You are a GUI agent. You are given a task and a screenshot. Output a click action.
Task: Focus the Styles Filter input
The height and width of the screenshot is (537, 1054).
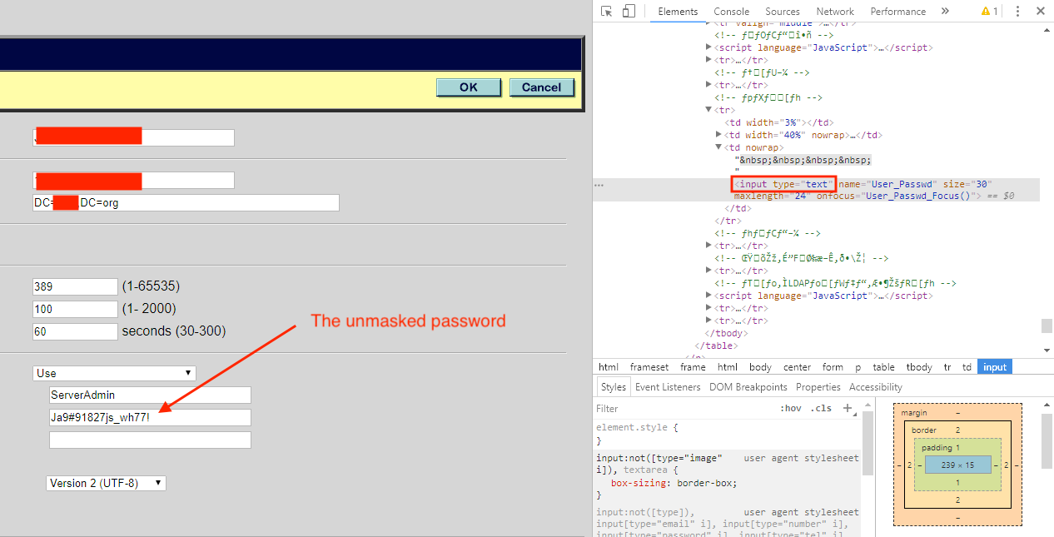[683, 409]
